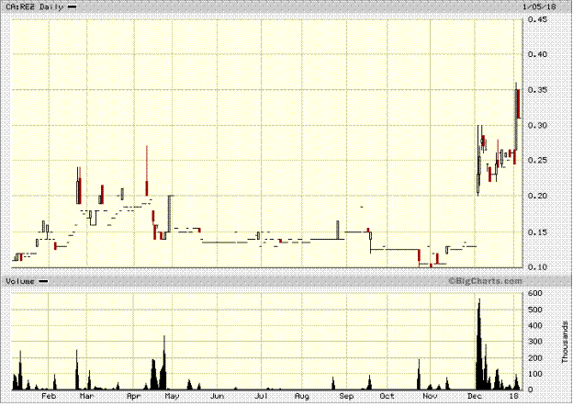The width and height of the screenshot is (573, 406).
Task: Select the Sep month marker
Action: point(345,396)
